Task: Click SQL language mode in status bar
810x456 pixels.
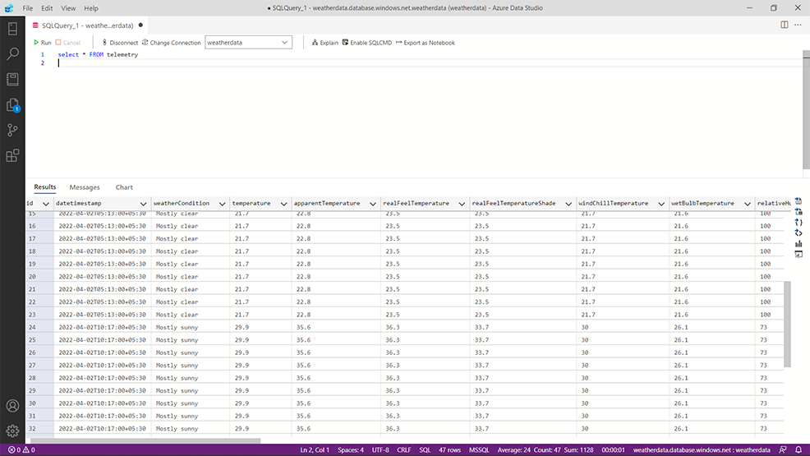Action: point(425,449)
